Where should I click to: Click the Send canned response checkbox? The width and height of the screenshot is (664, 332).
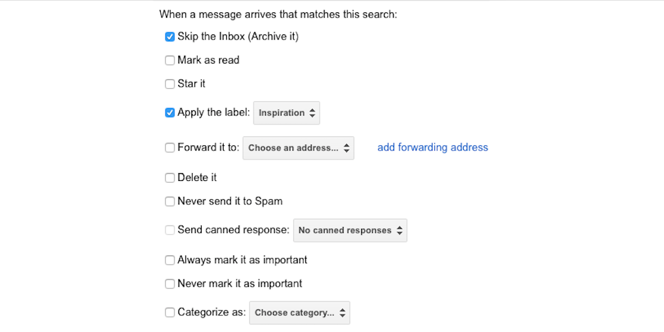tap(170, 230)
